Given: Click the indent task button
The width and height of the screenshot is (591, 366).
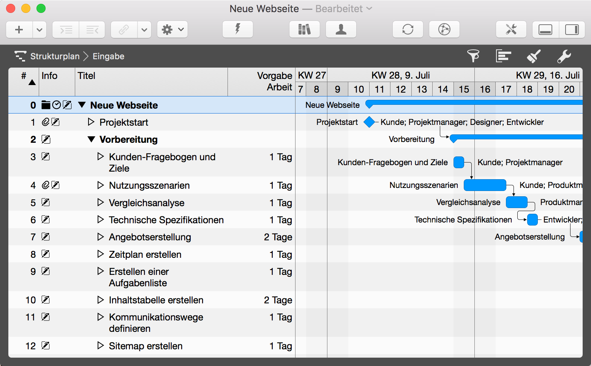Looking at the screenshot, I should tap(65, 29).
